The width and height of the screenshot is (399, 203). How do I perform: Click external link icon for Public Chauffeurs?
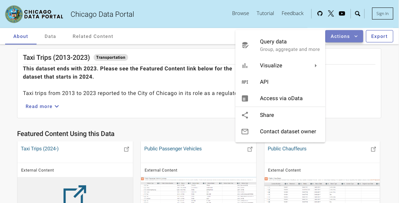click(x=373, y=149)
